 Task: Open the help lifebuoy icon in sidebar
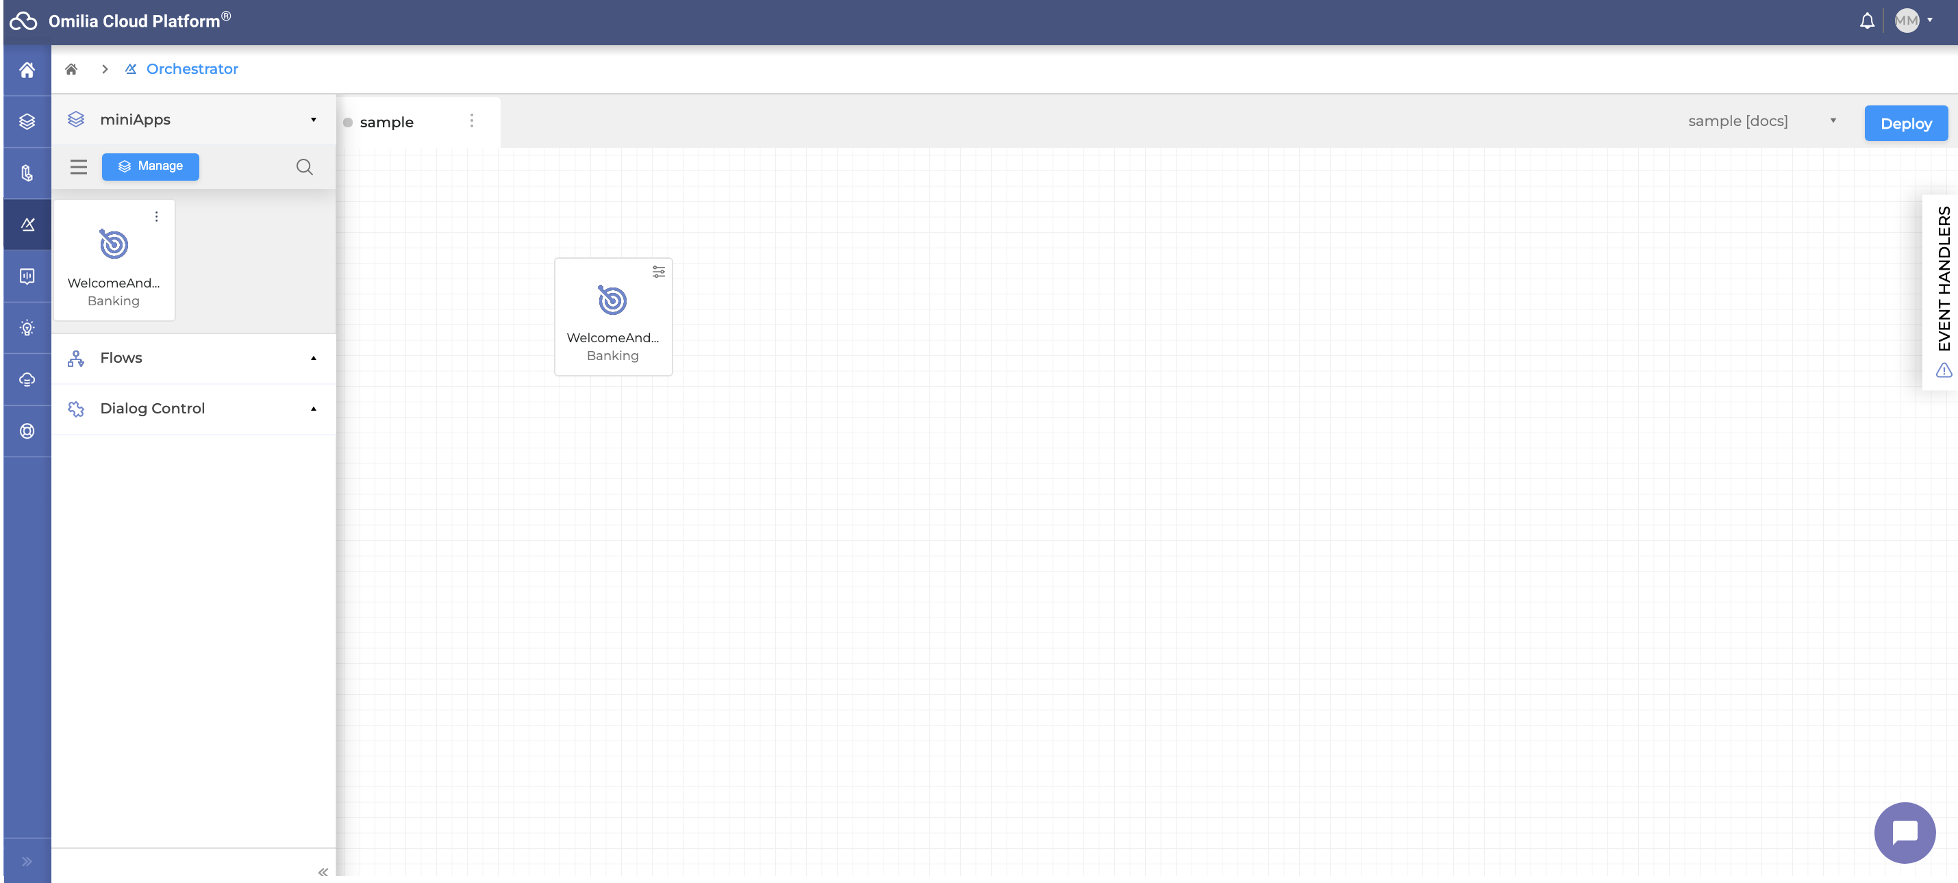(x=27, y=432)
